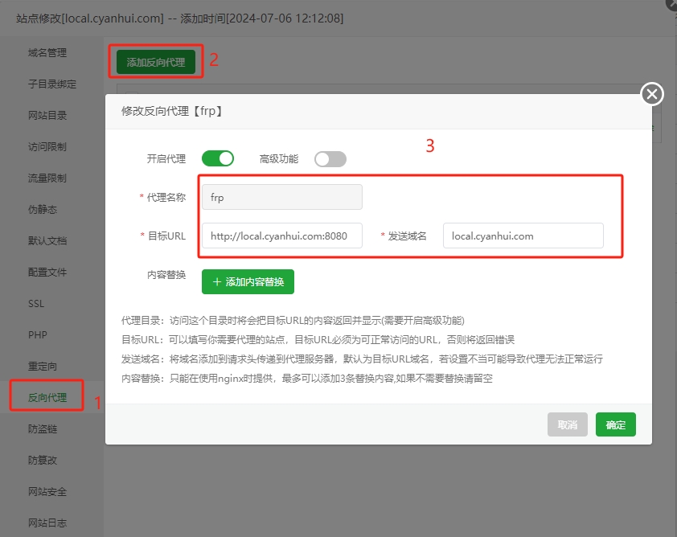
Task: Click the 内容替换 help description line
Action: pyautogui.click(x=307, y=378)
